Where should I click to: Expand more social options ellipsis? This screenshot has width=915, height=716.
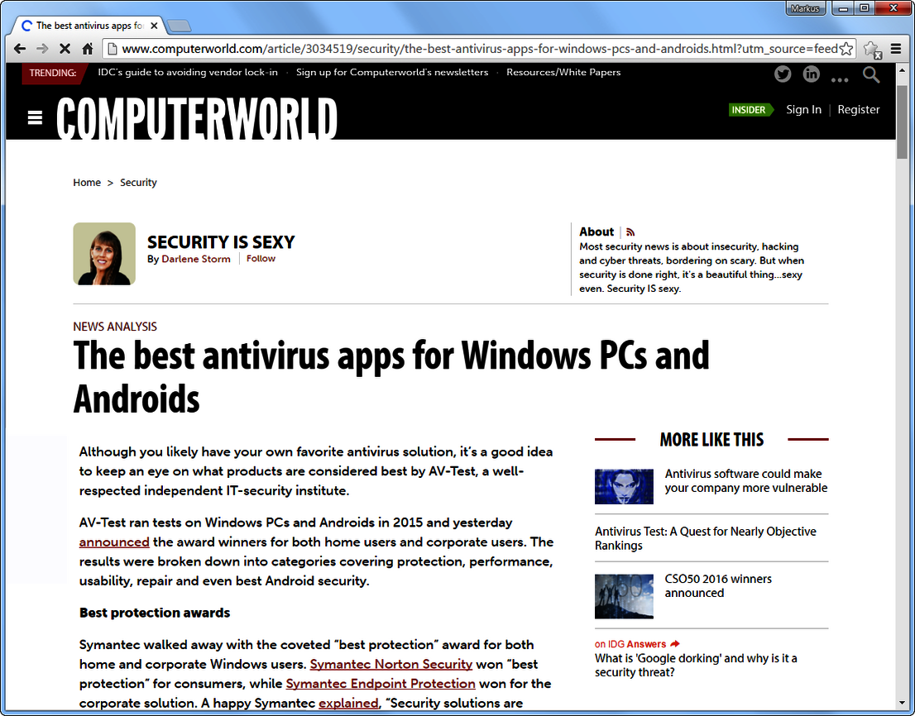(x=840, y=79)
